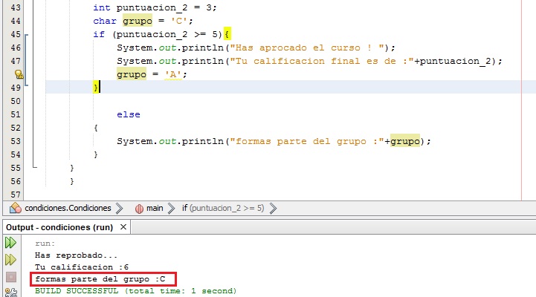Click condiciones.Condiciones in the breadcrumb bar
The image size is (536, 297).
(x=67, y=208)
